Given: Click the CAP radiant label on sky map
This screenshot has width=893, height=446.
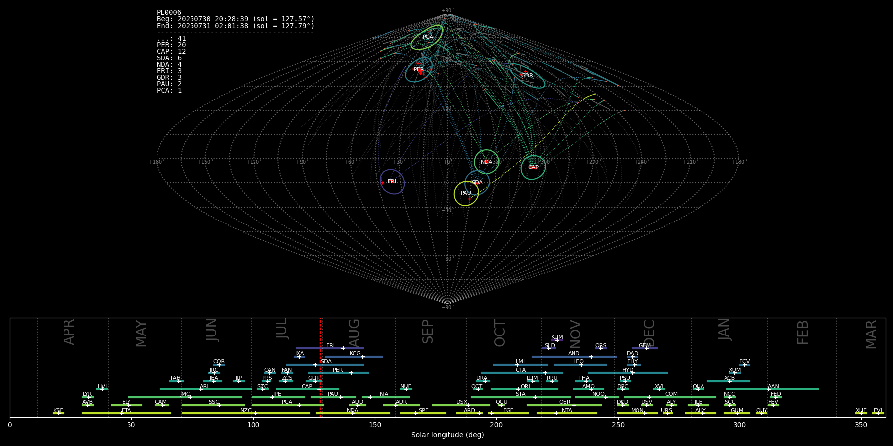Looking at the screenshot, I should tap(533, 167).
